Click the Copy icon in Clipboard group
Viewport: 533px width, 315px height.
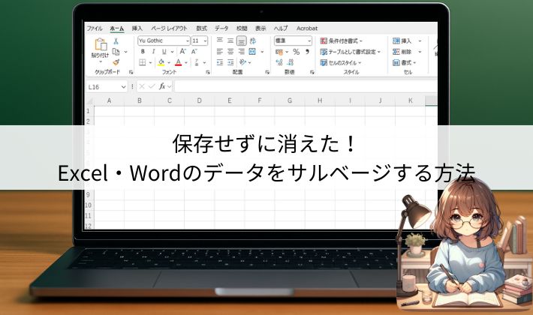pos(116,52)
